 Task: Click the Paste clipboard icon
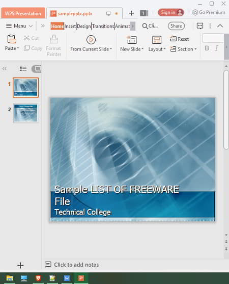click(12, 39)
